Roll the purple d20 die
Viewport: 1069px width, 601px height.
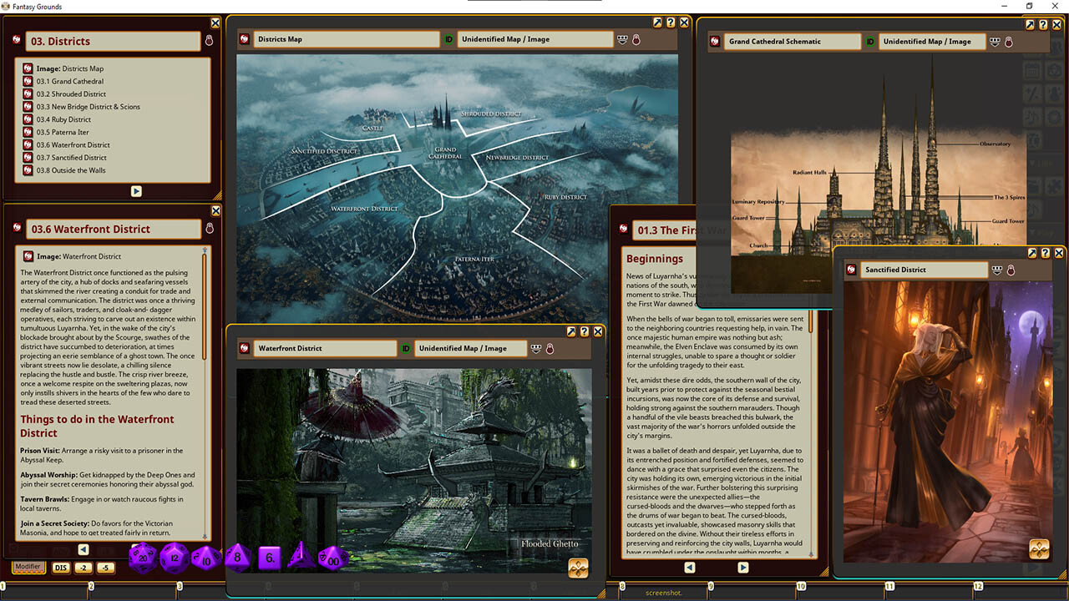pos(143,556)
